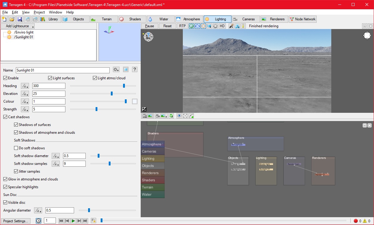Click the Project Settings button

click(16, 221)
